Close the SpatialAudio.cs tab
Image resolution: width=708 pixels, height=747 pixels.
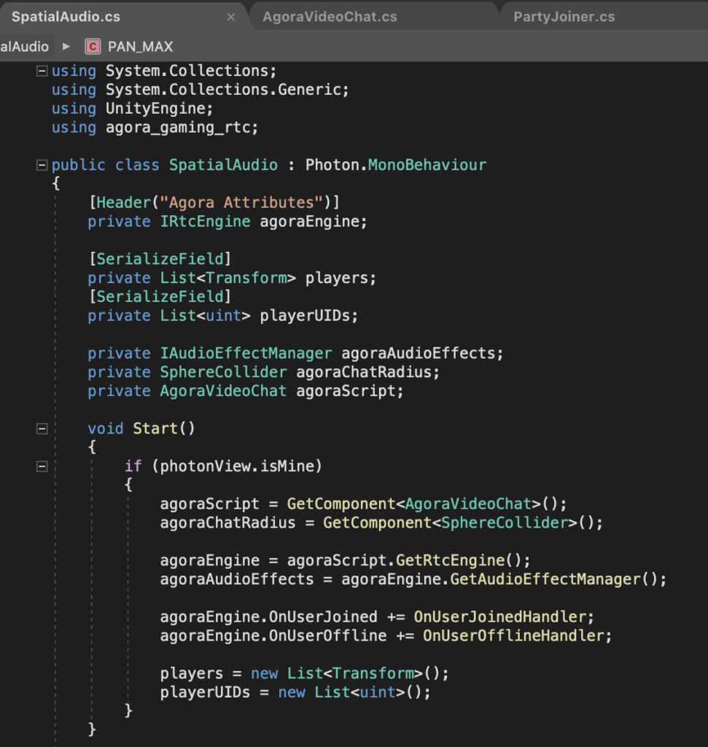pos(231,18)
